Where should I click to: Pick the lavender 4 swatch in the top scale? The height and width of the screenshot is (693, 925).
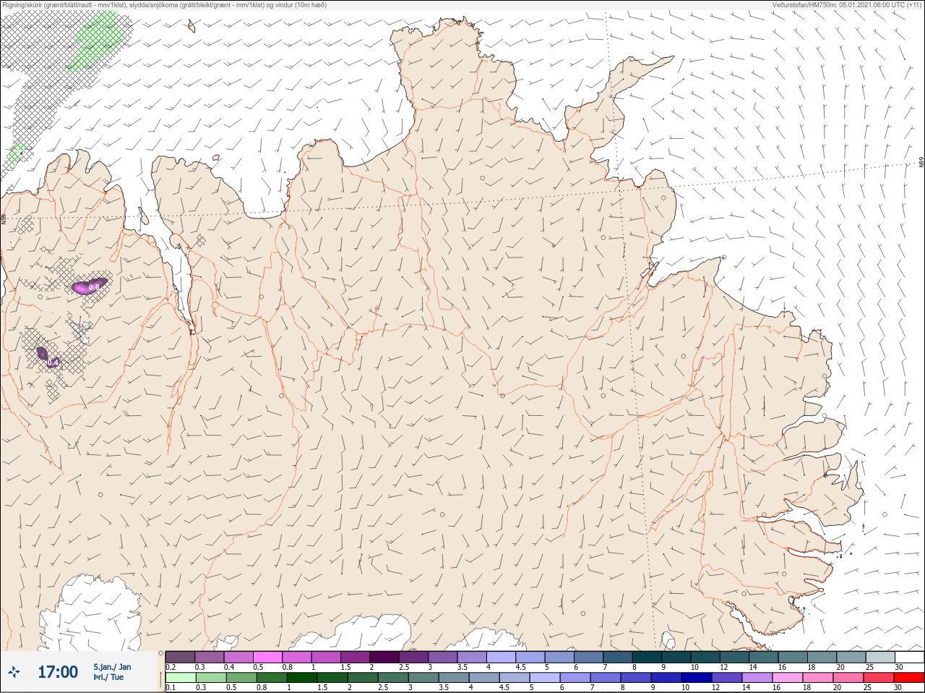point(501,657)
